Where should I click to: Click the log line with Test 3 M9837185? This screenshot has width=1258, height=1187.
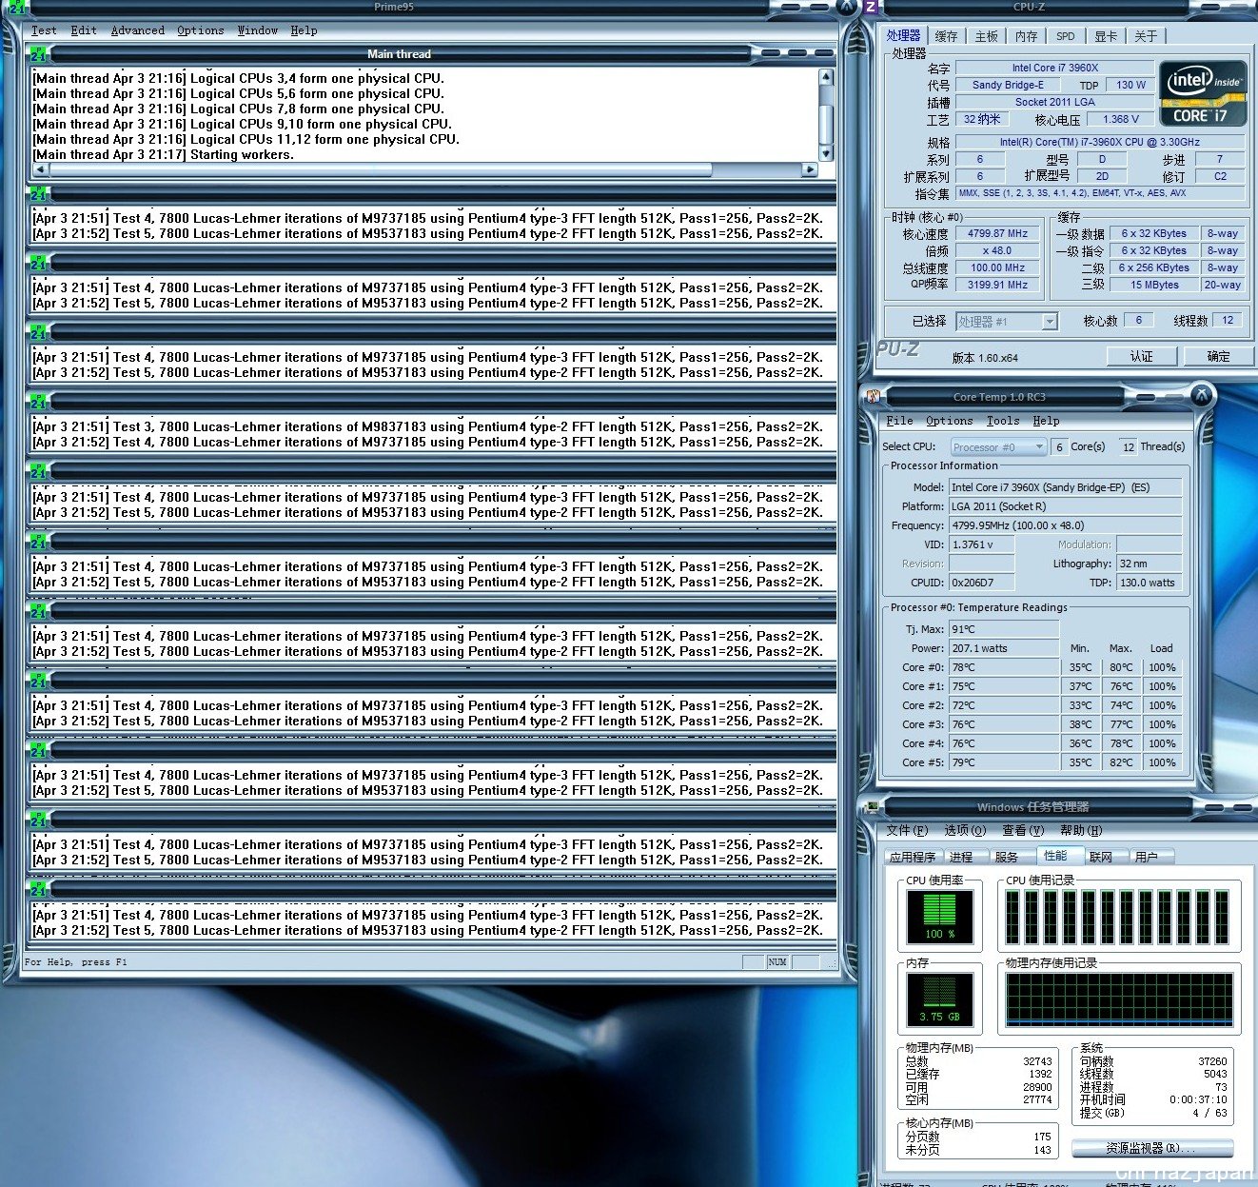(427, 426)
